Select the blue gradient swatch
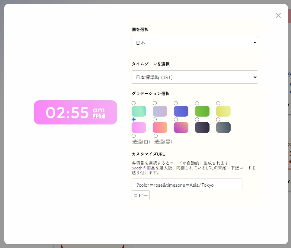The width and height of the screenshot is (291, 248). click(181, 111)
